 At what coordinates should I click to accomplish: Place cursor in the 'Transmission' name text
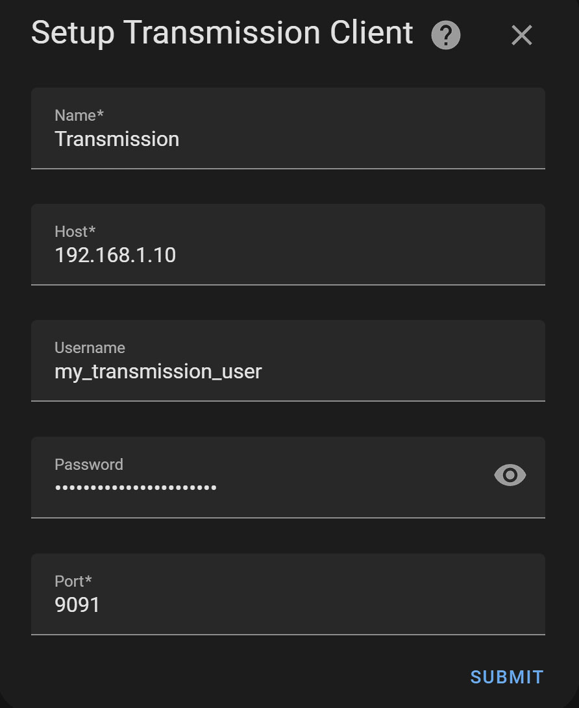tap(117, 139)
